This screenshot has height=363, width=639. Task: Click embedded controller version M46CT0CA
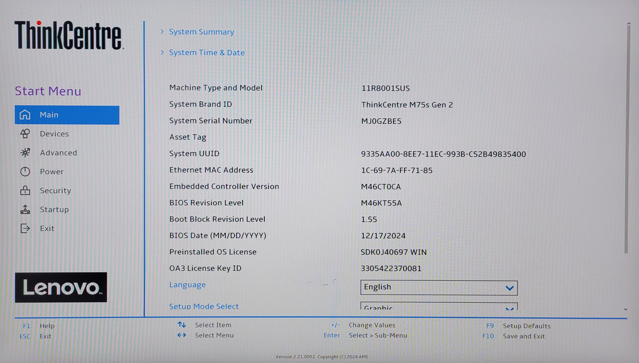point(381,187)
